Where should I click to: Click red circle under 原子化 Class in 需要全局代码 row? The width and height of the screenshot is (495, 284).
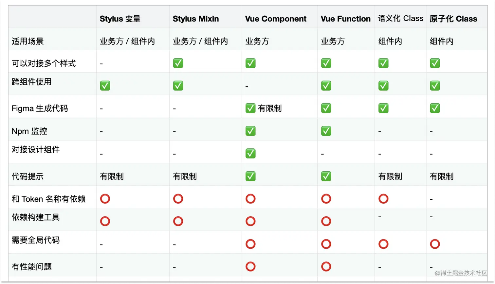coord(435,244)
